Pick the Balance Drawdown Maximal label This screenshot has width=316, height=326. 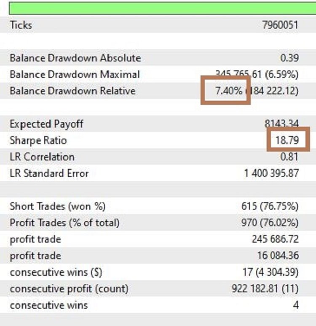point(74,75)
